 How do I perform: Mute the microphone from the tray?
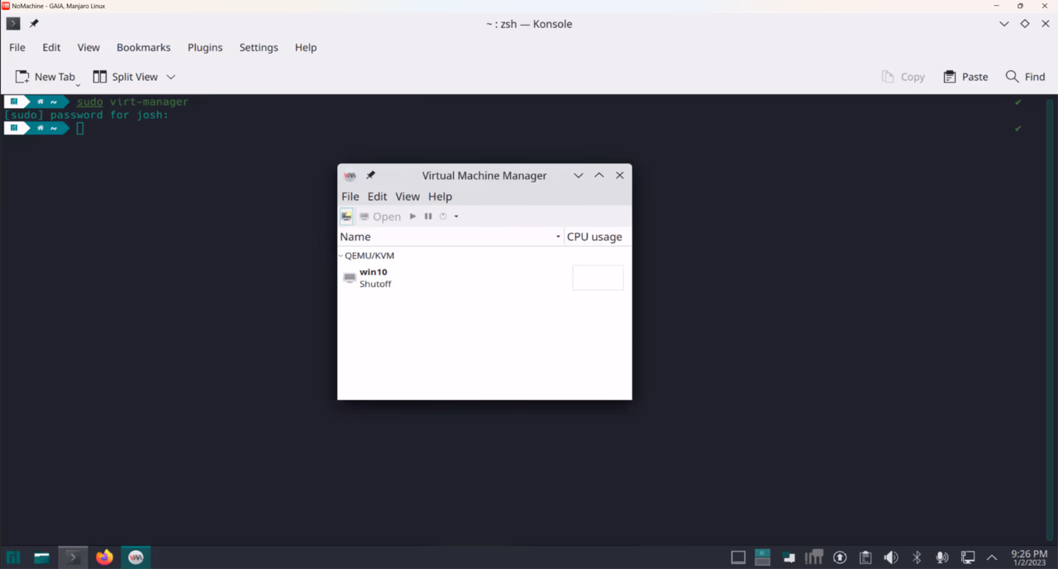click(942, 557)
